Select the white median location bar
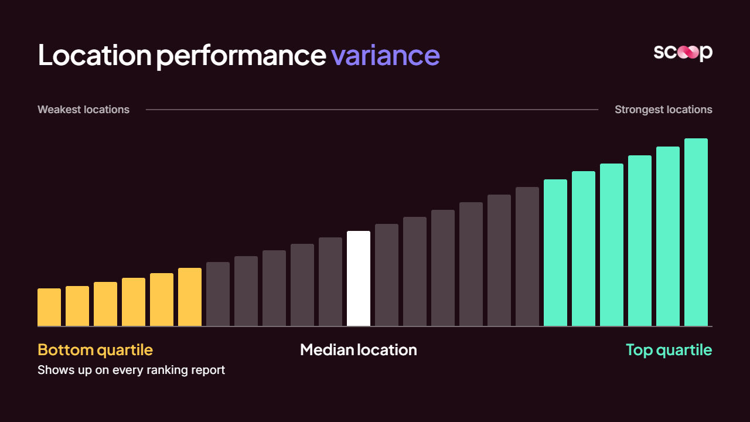The image size is (750, 422). 359,278
